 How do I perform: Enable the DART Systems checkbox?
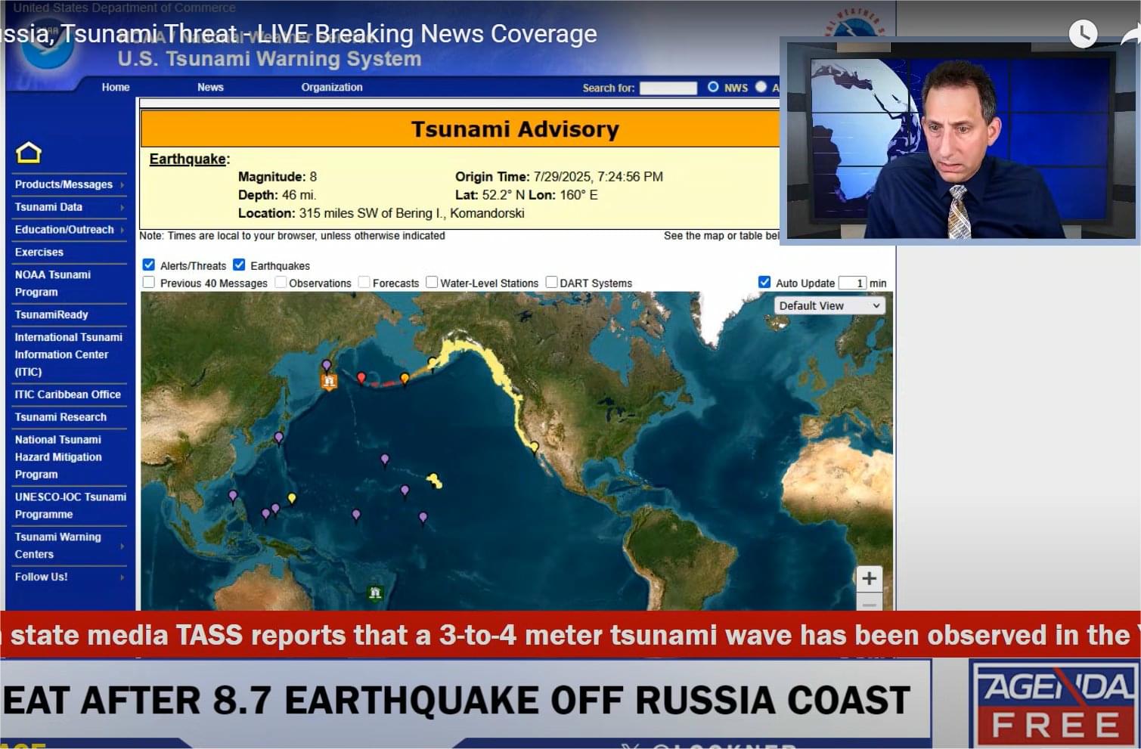point(552,282)
